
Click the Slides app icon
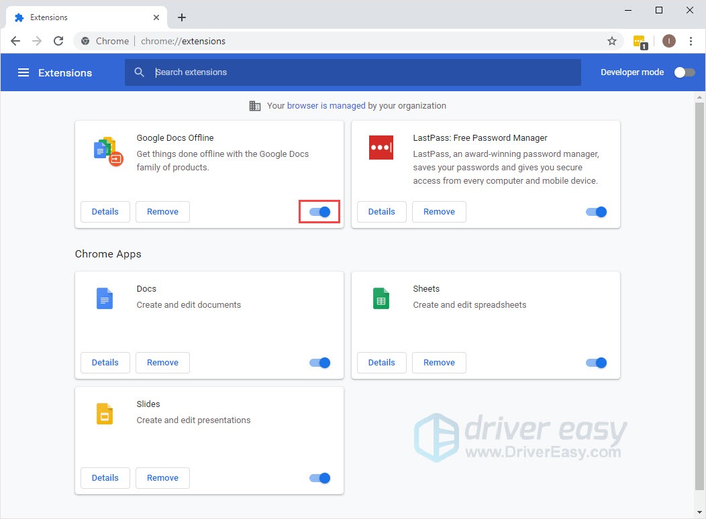pyautogui.click(x=105, y=414)
